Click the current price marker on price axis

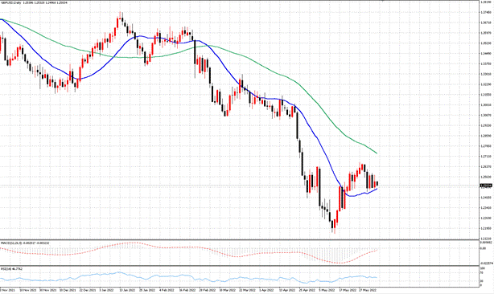point(486,186)
